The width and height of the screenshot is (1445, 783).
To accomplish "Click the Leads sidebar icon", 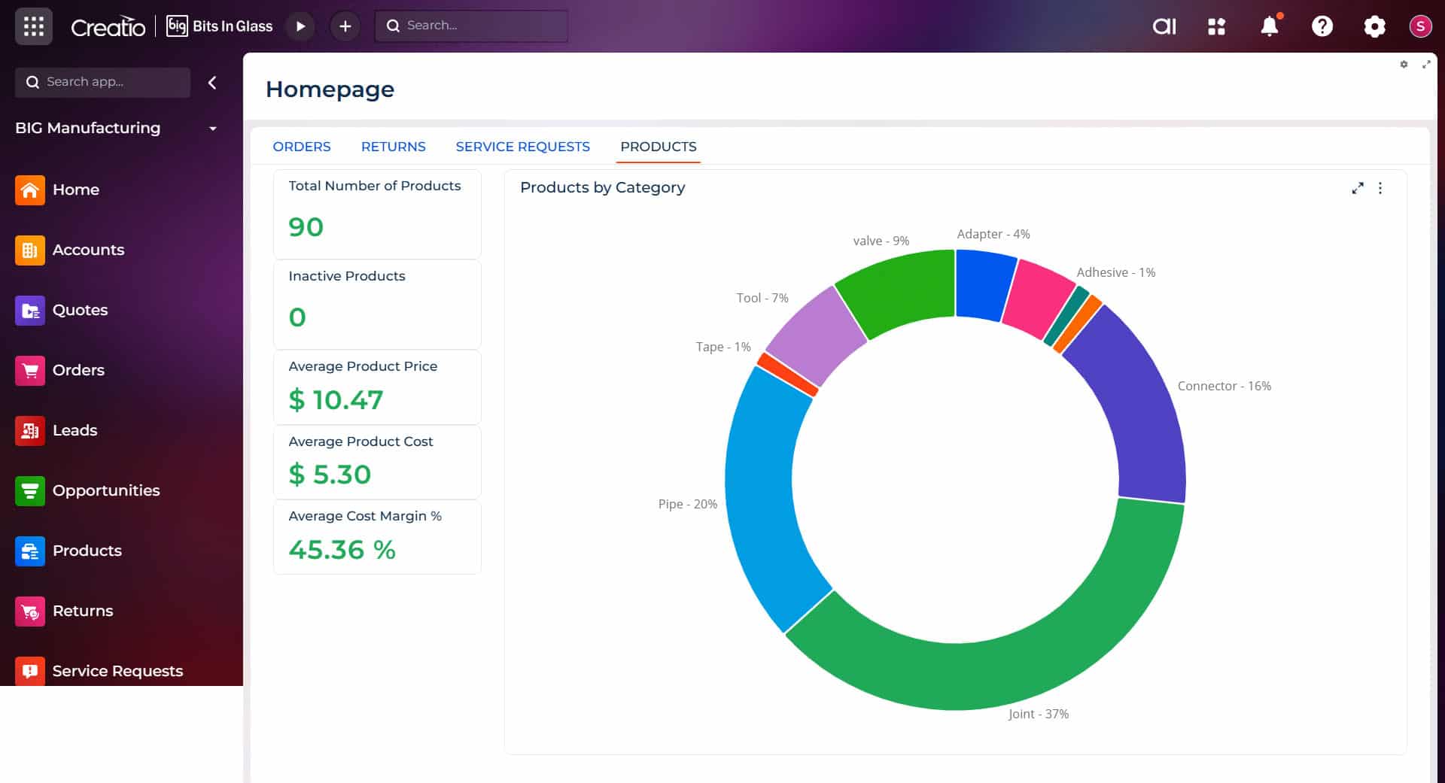I will click(x=29, y=430).
